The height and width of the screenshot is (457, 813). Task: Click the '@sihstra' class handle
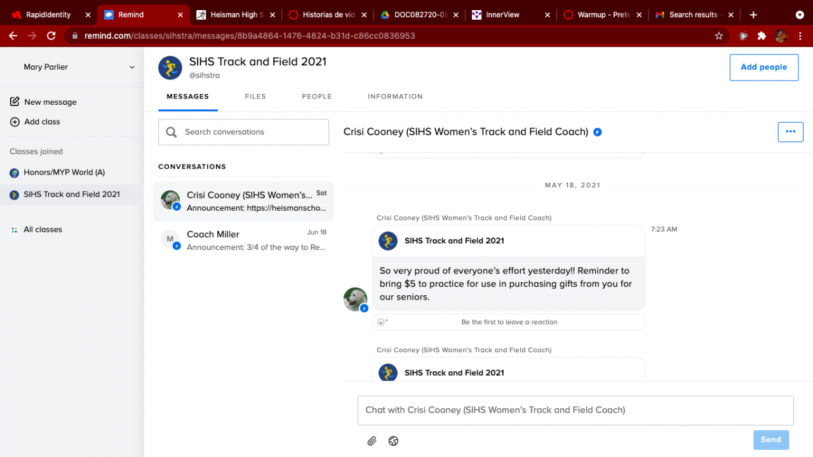[205, 76]
